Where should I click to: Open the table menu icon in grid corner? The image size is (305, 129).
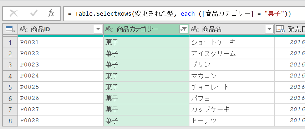(10, 29)
